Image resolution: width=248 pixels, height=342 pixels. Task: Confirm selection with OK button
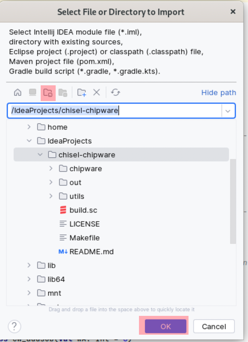coord(165,327)
